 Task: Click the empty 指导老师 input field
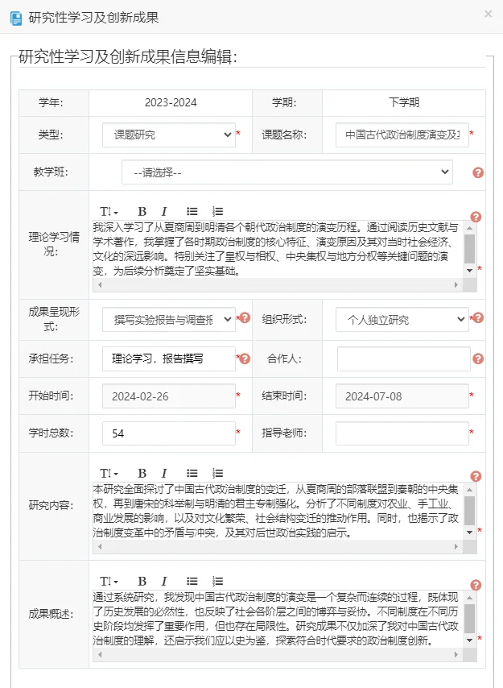point(402,433)
